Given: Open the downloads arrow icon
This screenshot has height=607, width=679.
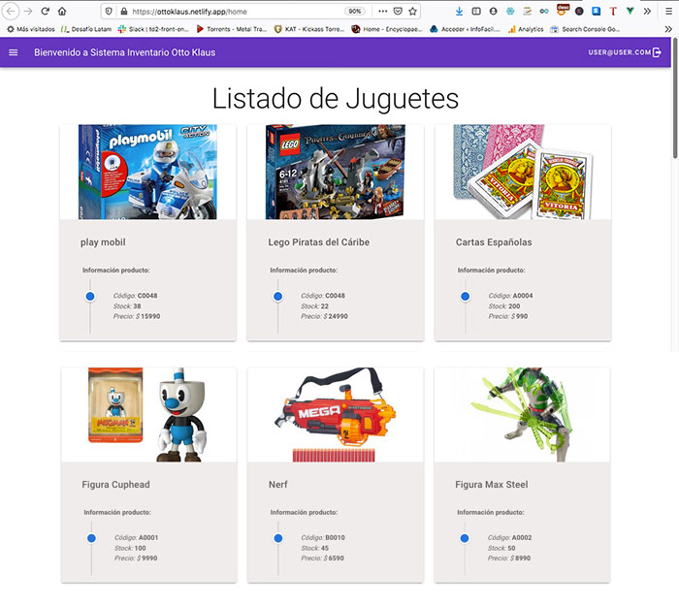Looking at the screenshot, I should pyautogui.click(x=459, y=12).
